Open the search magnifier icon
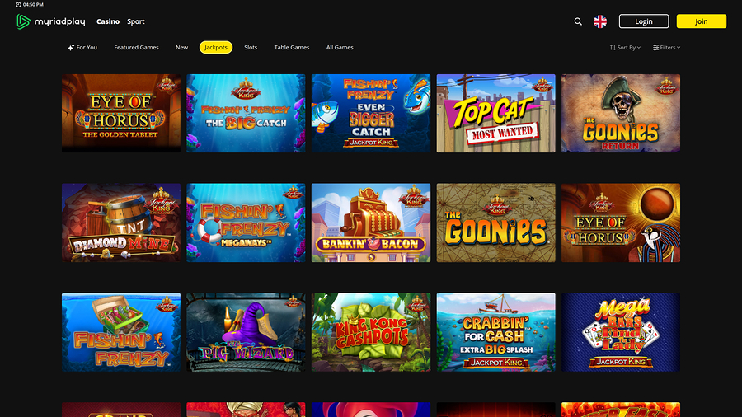This screenshot has height=417, width=742. point(578,21)
